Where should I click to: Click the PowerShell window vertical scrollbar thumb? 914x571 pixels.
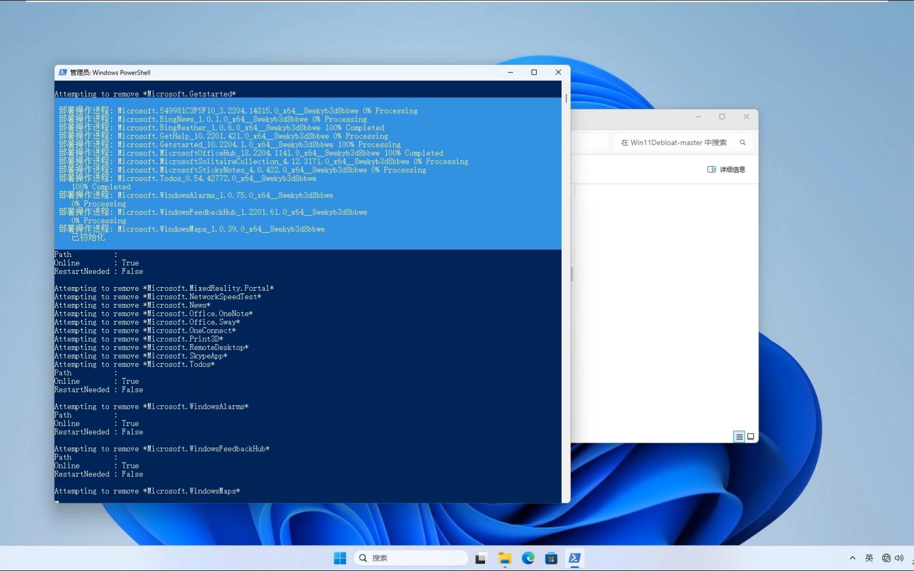pos(566,98)
